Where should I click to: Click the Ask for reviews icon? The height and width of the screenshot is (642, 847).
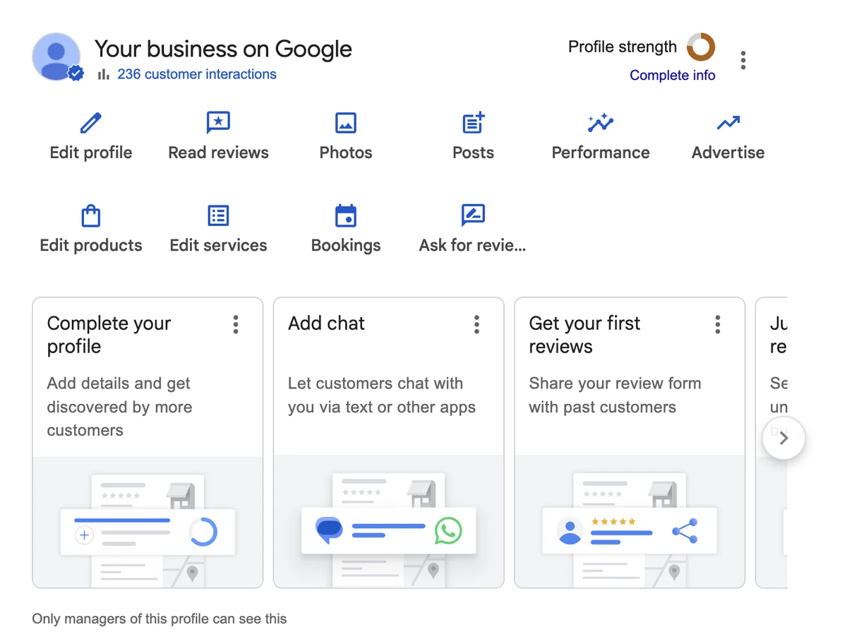[x=473, y=215]
